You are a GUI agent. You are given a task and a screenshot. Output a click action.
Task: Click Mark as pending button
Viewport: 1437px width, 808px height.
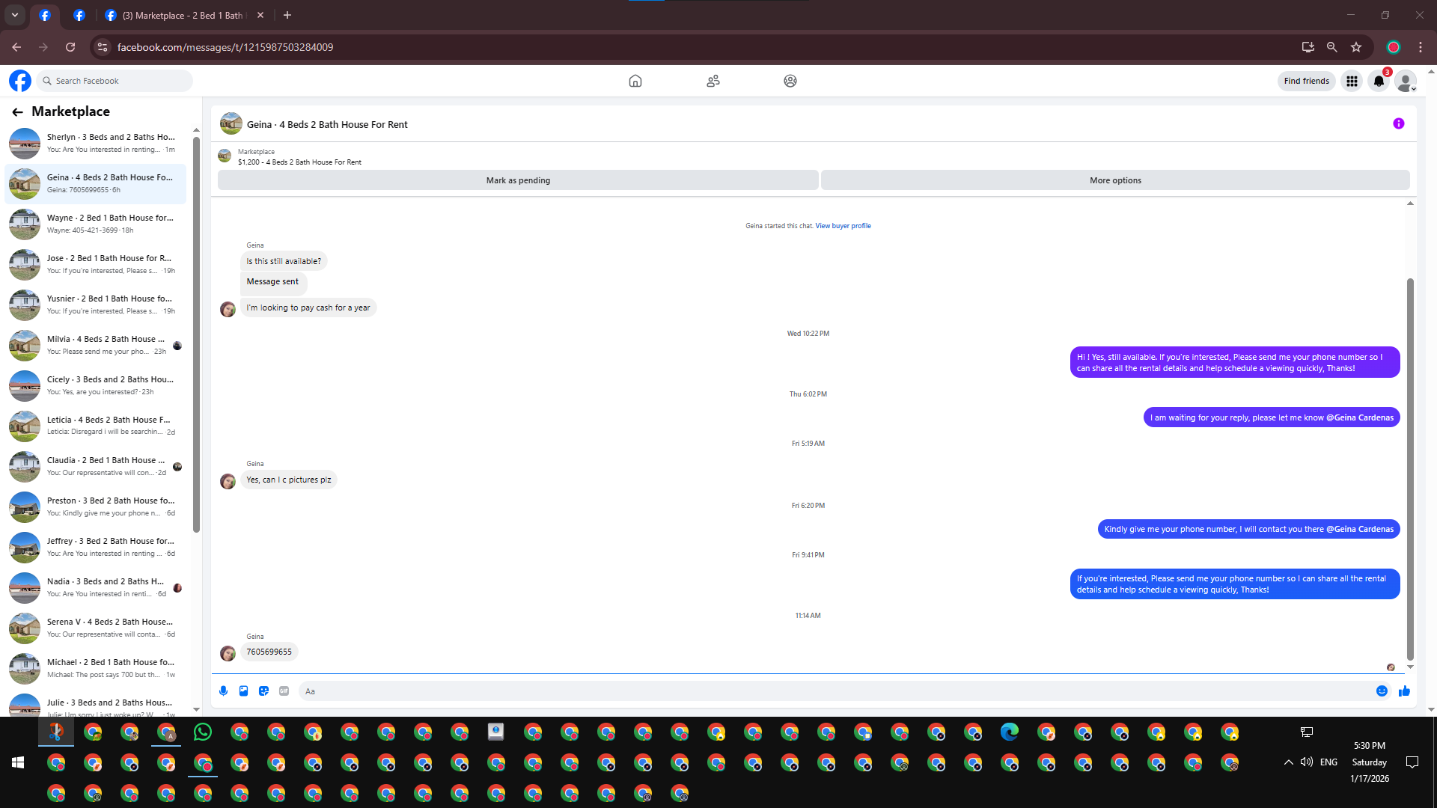click(x=518, y=180)
